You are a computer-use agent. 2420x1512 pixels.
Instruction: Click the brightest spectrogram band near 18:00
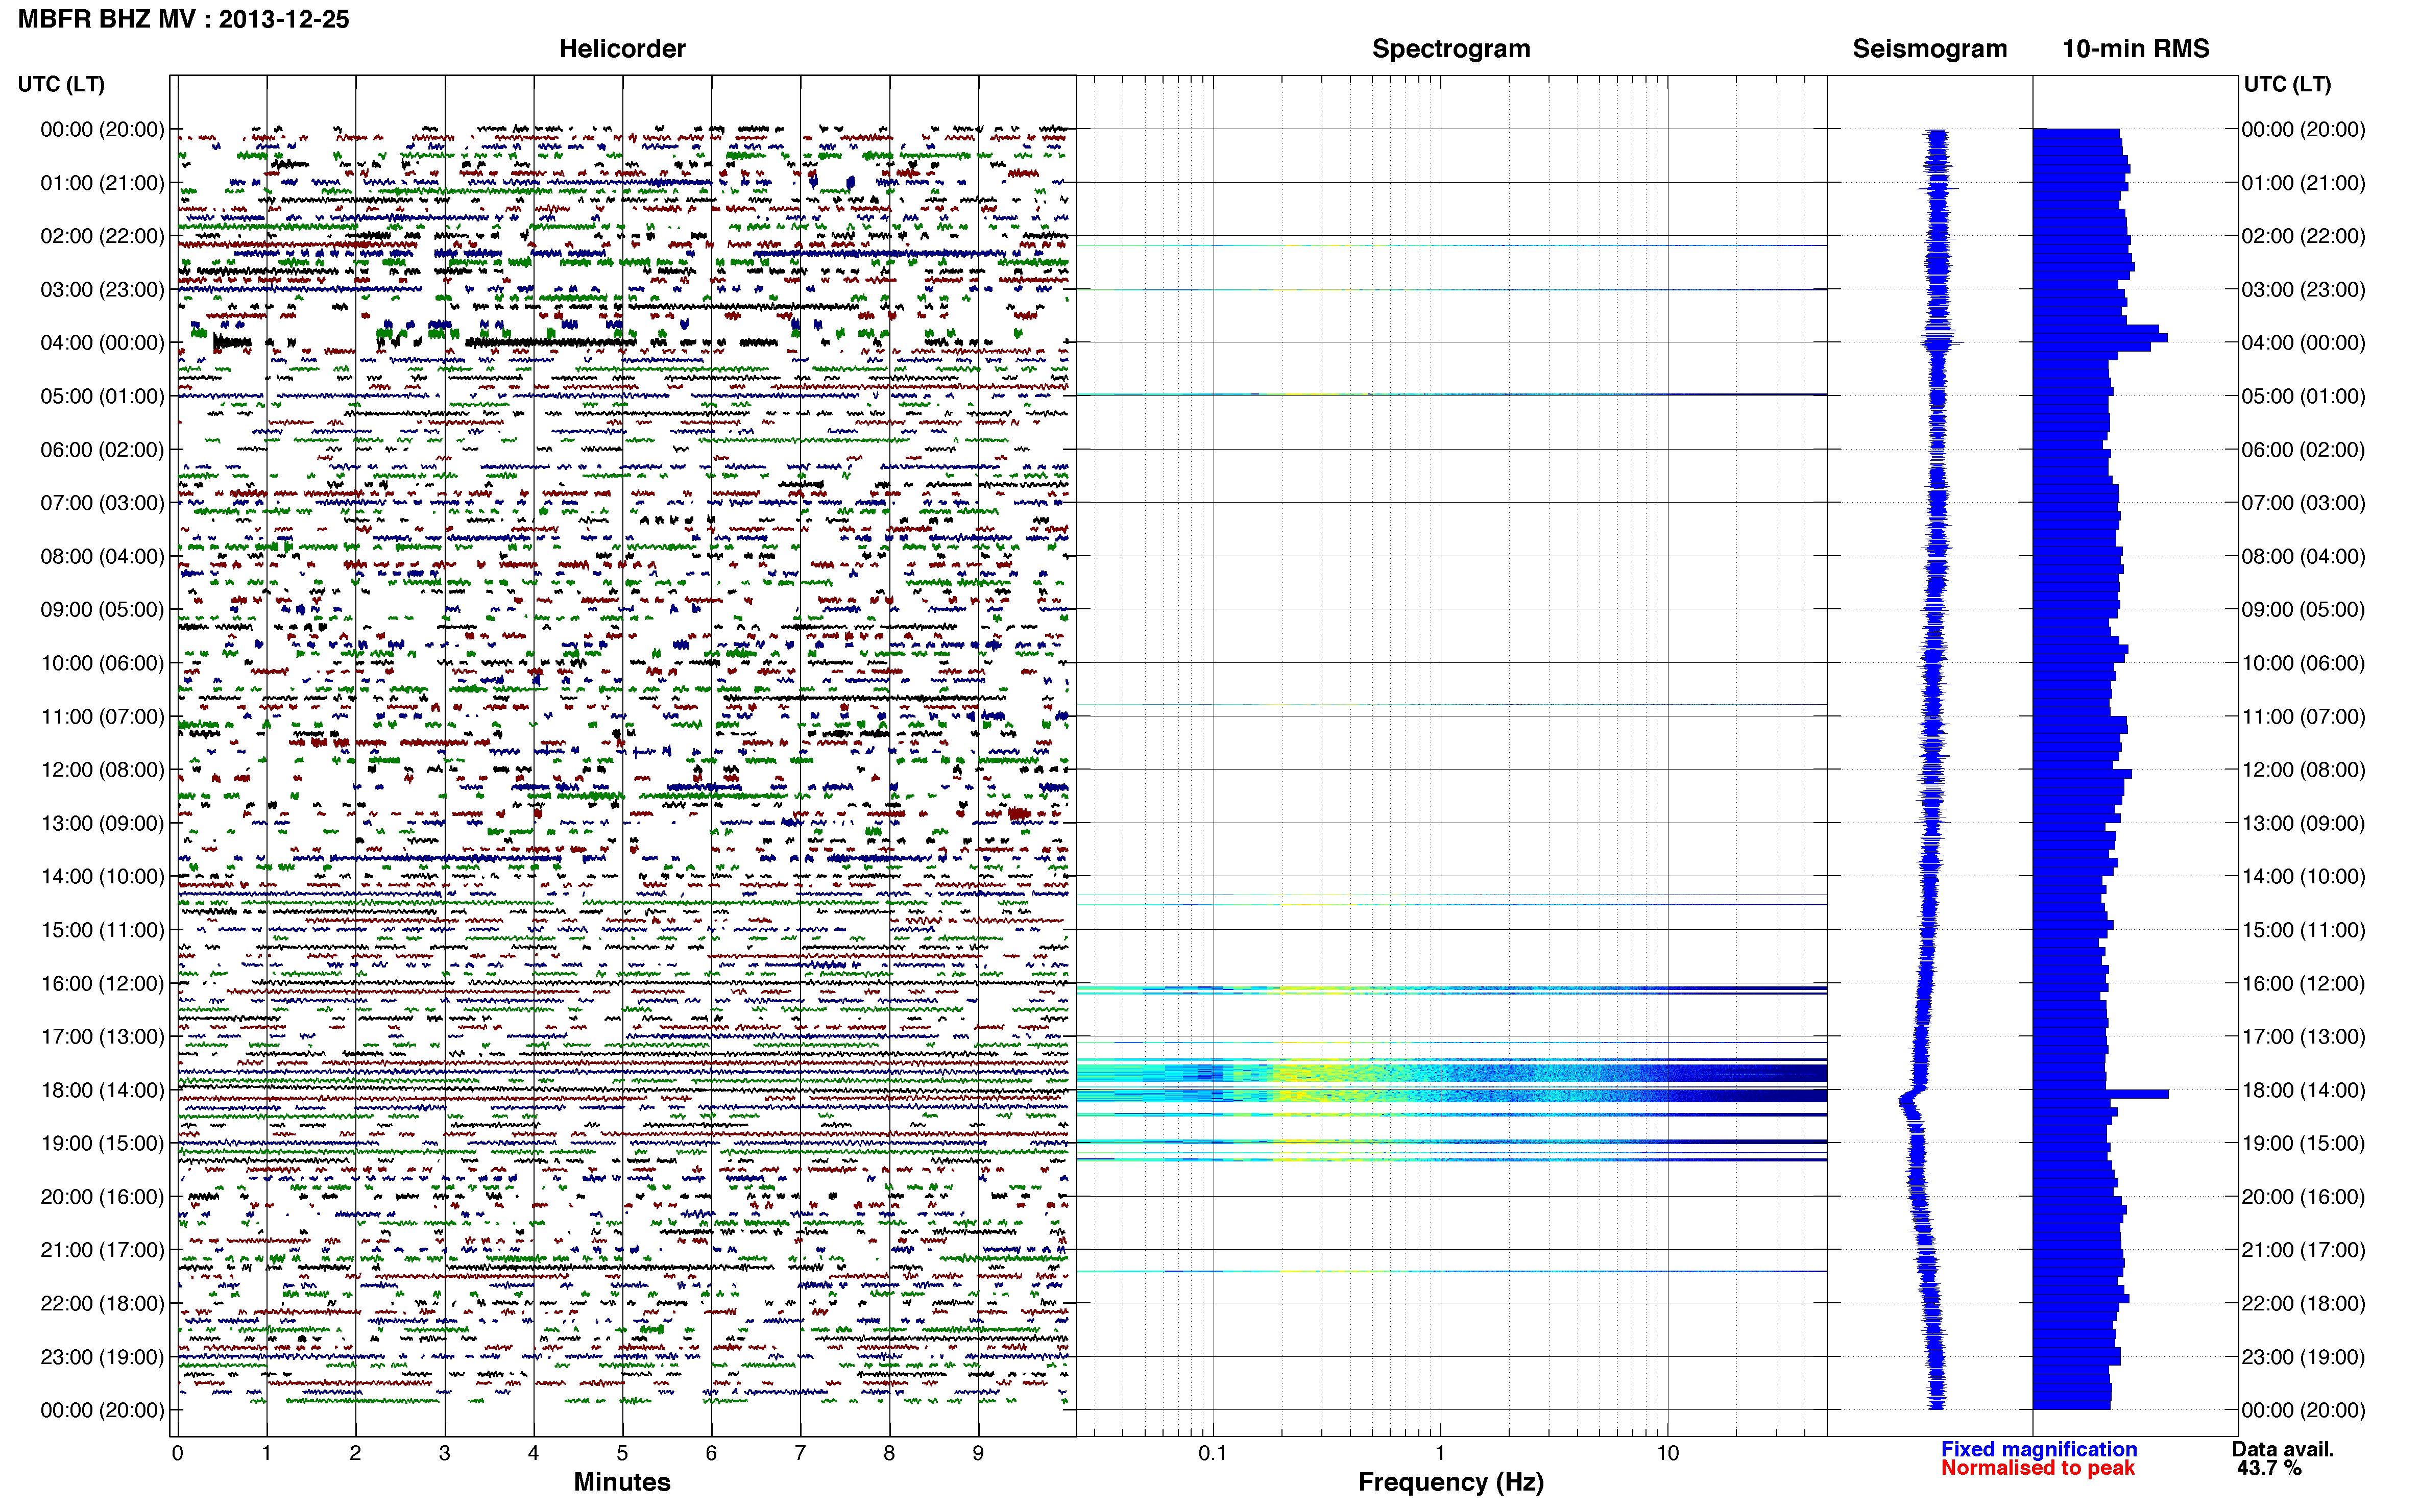(1451, 1074)
